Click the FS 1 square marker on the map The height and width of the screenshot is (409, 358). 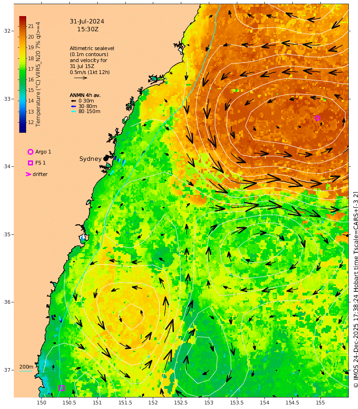(x=62, y=388)
